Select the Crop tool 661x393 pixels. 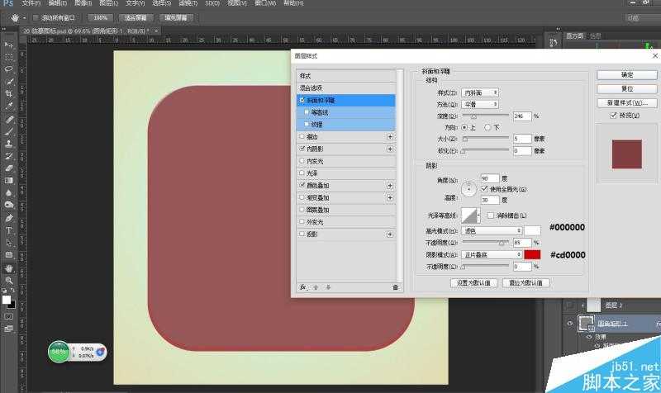8,93
